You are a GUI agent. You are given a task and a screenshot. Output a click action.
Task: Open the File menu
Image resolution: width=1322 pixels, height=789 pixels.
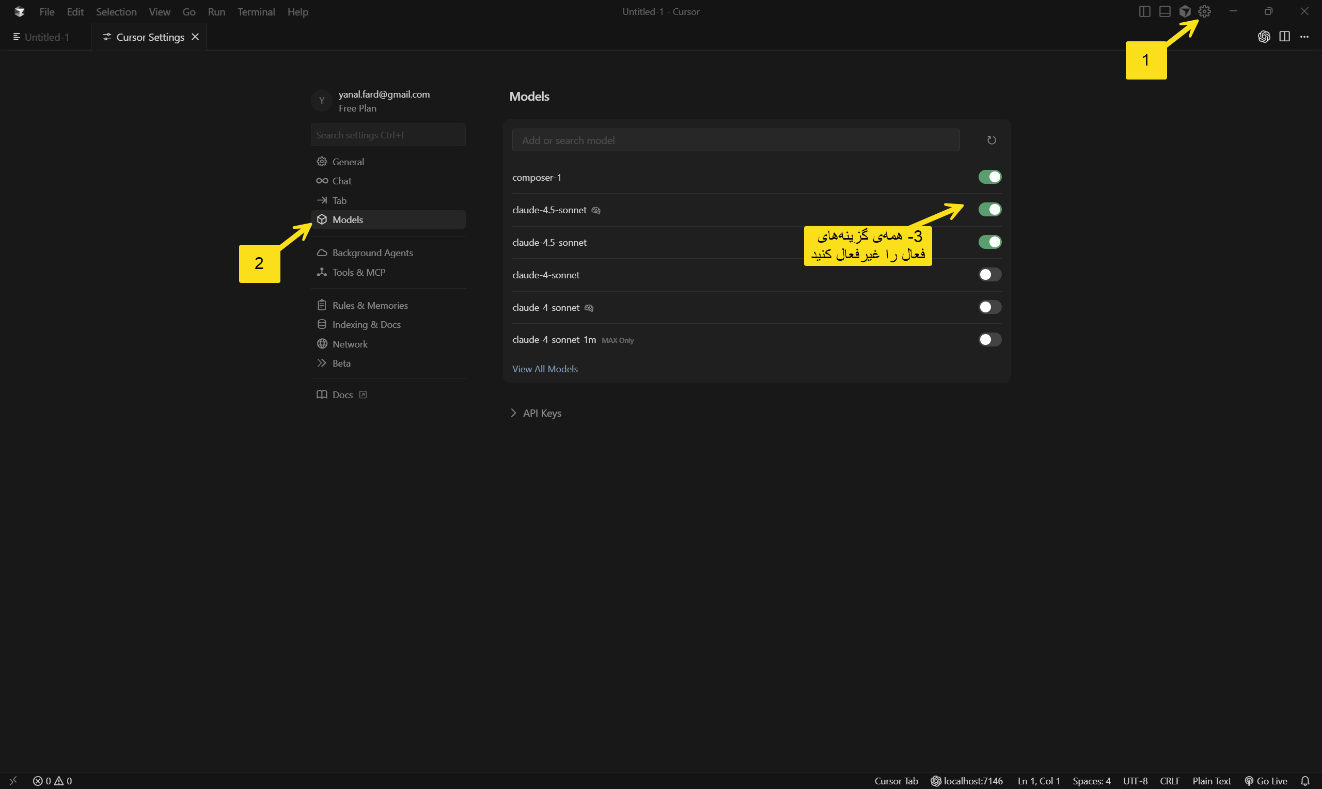47,12
